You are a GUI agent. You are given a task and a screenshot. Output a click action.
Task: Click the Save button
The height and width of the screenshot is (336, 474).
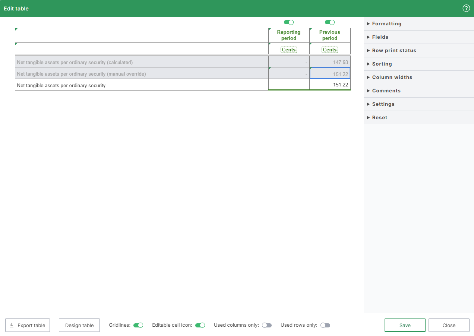click(405, 325)
